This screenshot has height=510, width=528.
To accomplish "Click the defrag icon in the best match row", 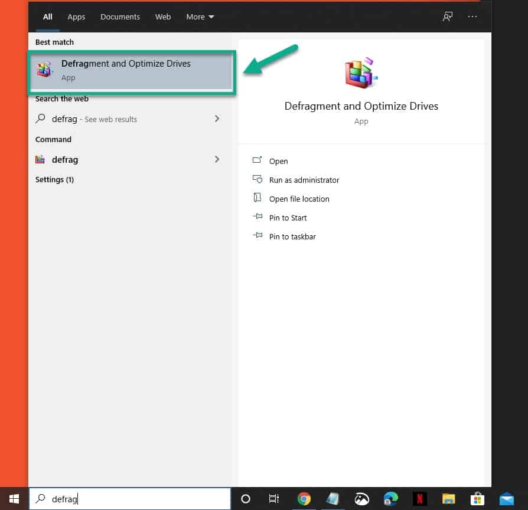I will point(45,69).
